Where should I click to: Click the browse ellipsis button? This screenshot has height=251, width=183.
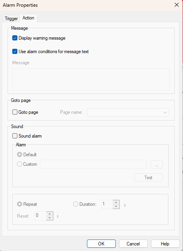(157, 165)
